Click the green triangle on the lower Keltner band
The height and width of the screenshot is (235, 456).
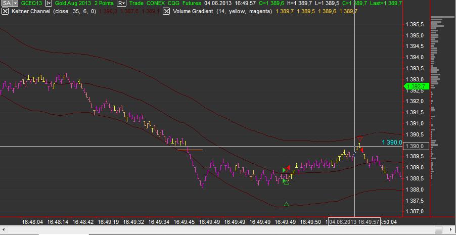tap(286, 204)
